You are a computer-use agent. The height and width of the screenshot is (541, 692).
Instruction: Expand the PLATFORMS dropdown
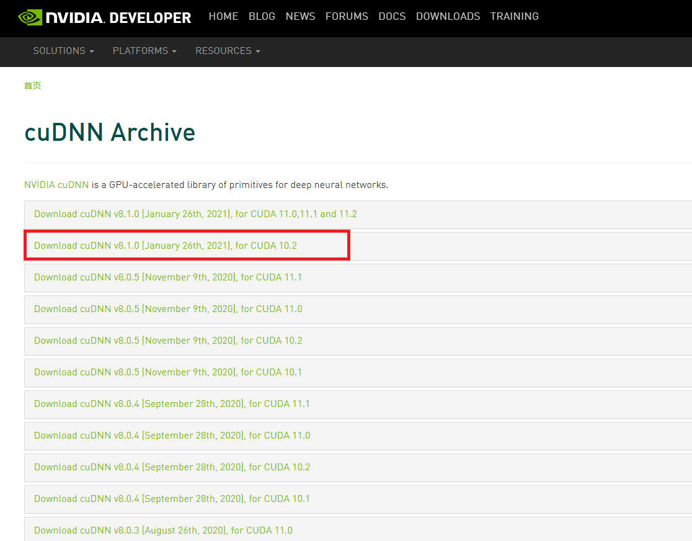144,51
